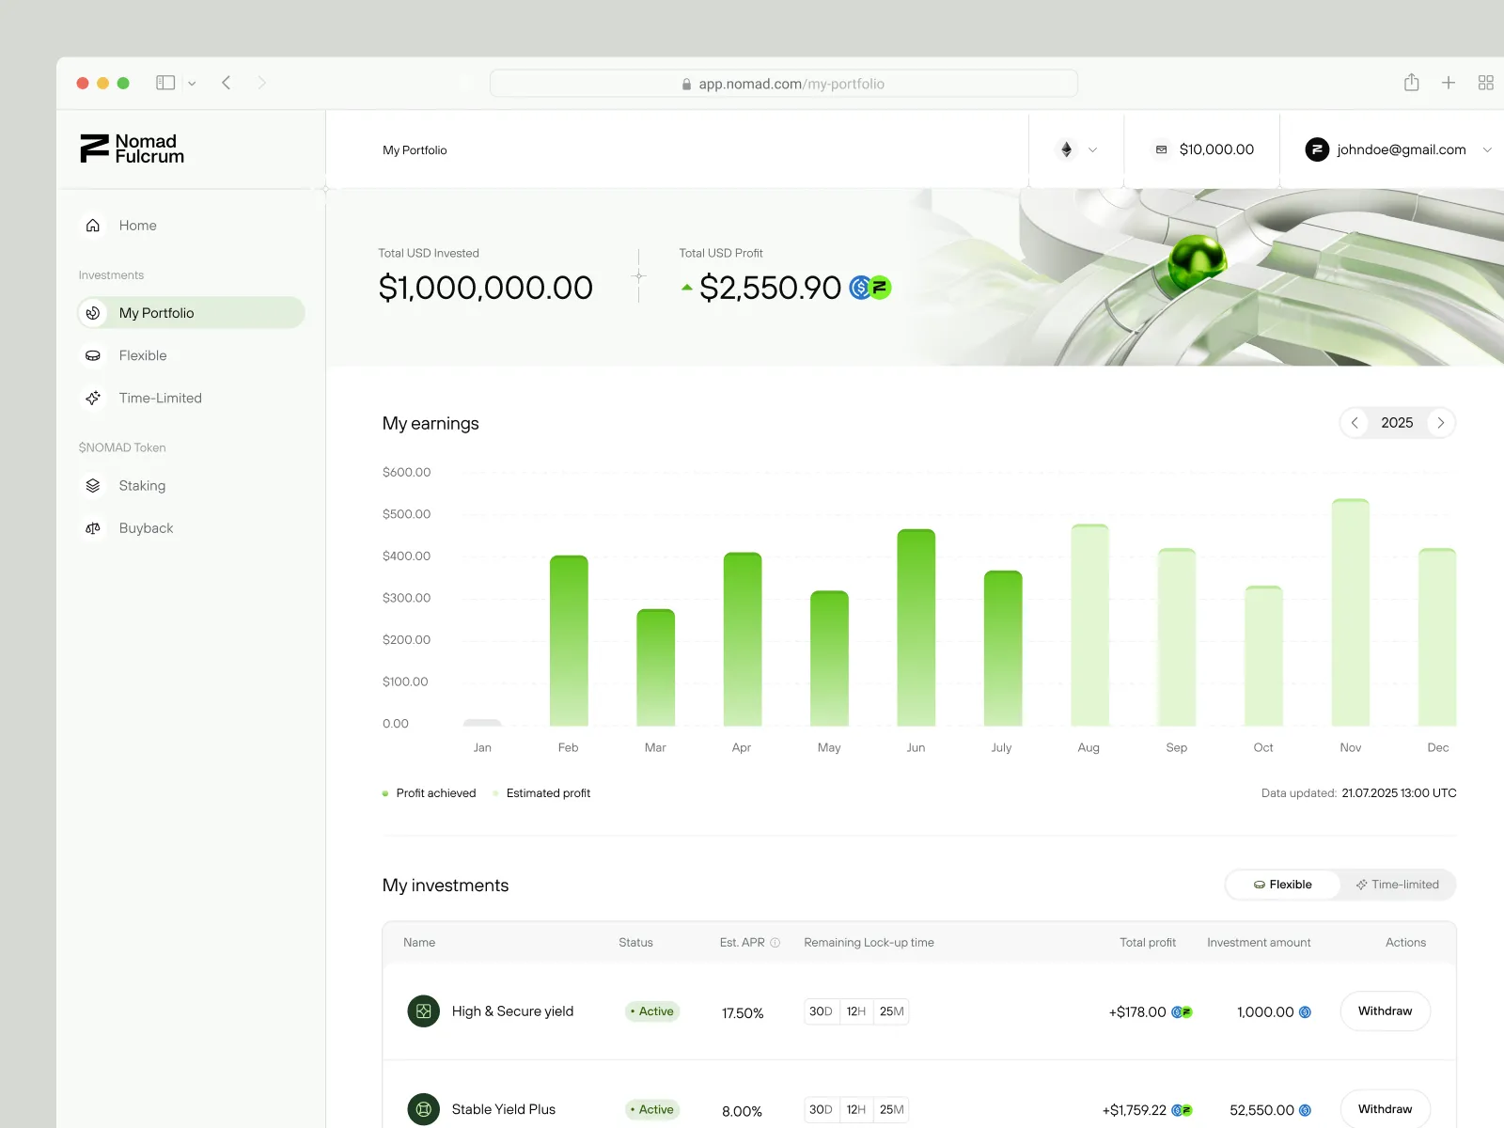The height and width of the screenshot is (1128, 1504).
Task: Go to next year in earnings
Action: tap(1440, 423)
